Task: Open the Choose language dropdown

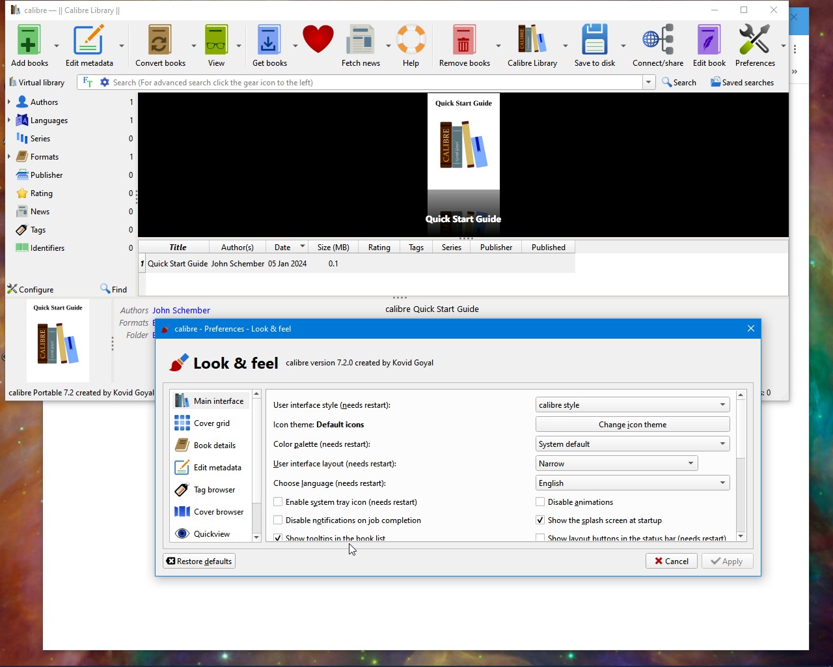Action: (x=633, y=483)
